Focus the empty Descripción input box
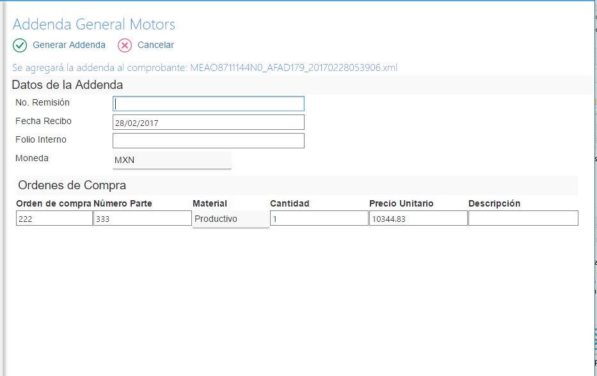 pos(523,219)
